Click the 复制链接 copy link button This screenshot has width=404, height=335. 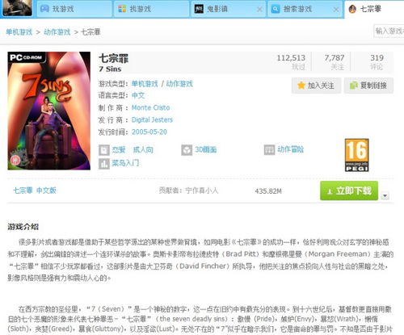368,86
